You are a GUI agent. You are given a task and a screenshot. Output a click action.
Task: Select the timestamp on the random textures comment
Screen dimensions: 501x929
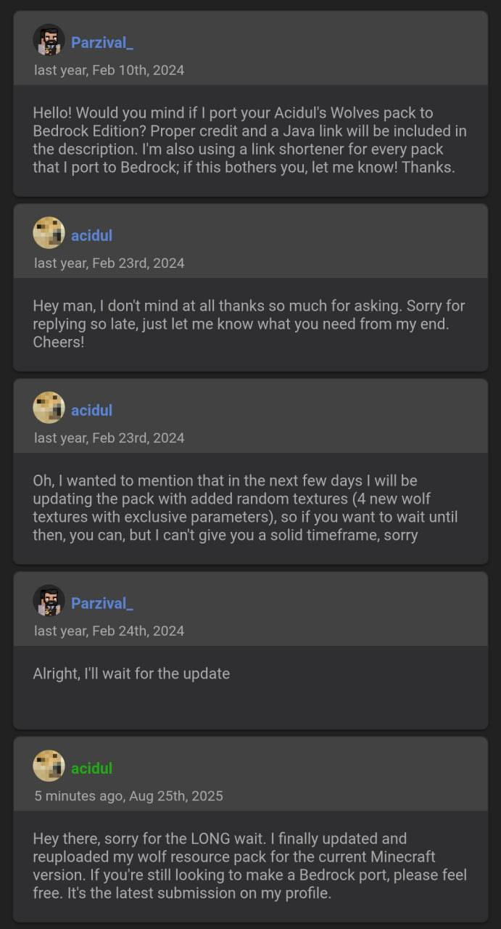109,438
